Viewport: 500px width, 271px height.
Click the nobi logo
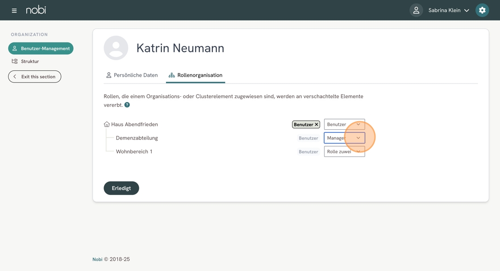(x=36, y=10)
